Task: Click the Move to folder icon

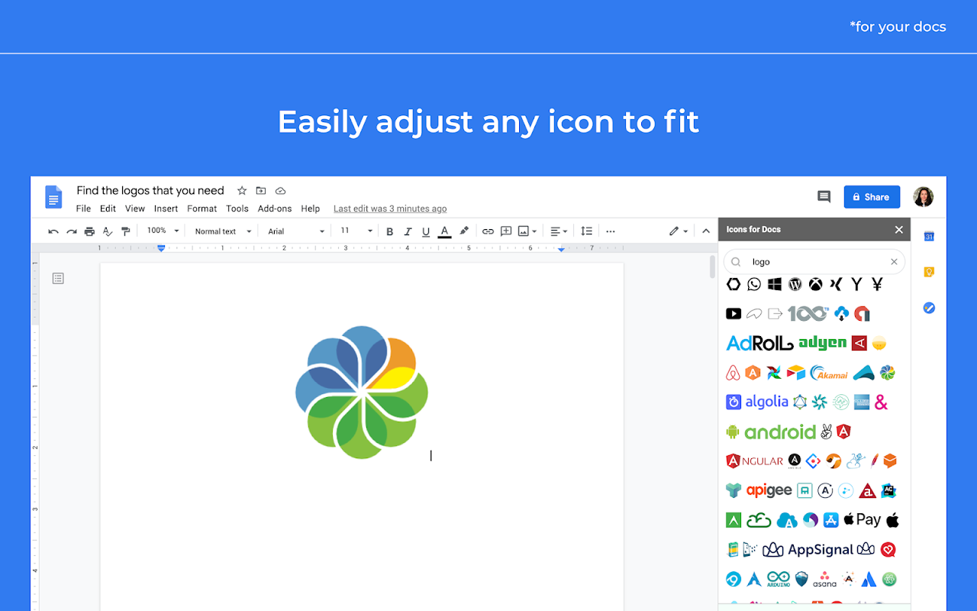Action: [x=261, y=191]
